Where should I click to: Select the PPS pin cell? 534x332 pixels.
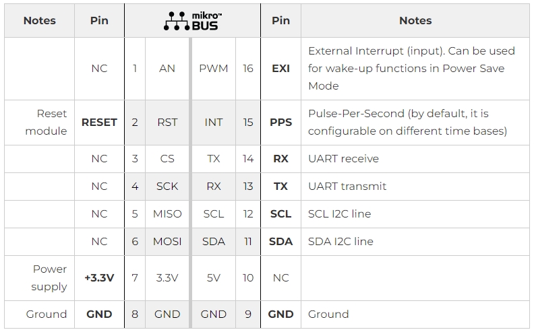280,123
